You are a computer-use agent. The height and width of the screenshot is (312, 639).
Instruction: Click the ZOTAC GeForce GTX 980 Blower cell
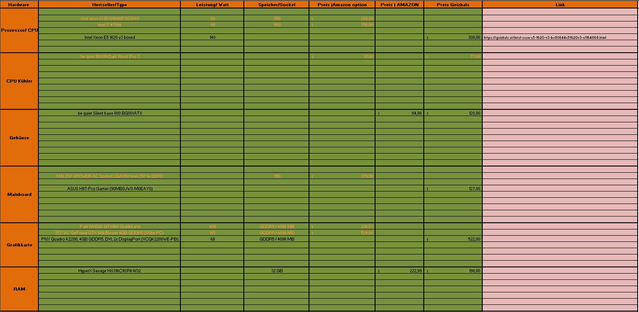coord(109,233)
